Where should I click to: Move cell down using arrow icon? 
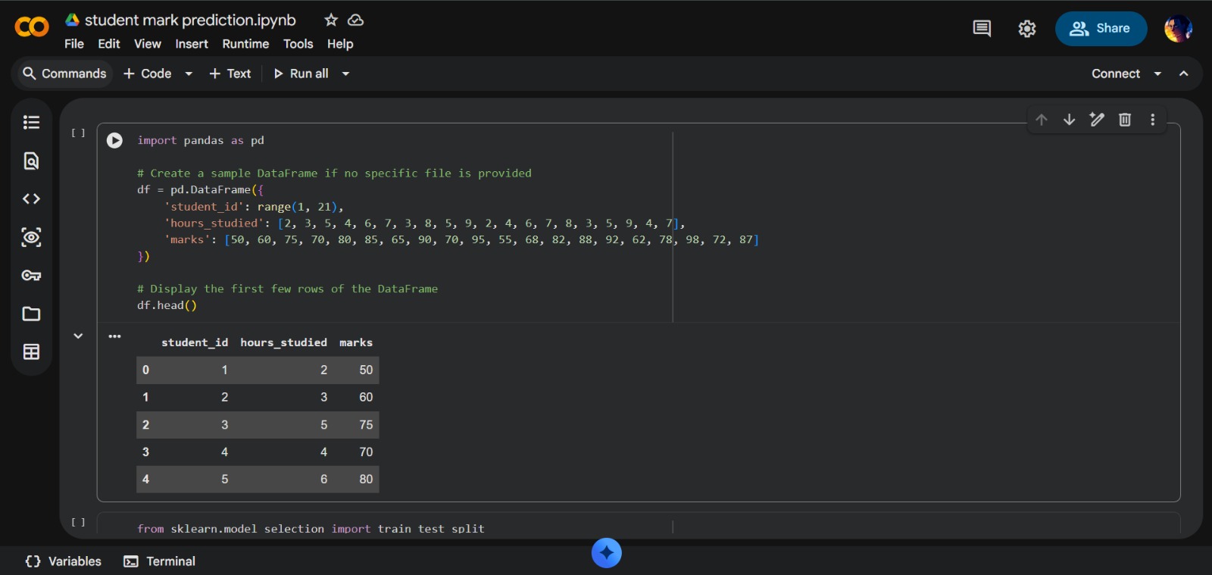1069,120
